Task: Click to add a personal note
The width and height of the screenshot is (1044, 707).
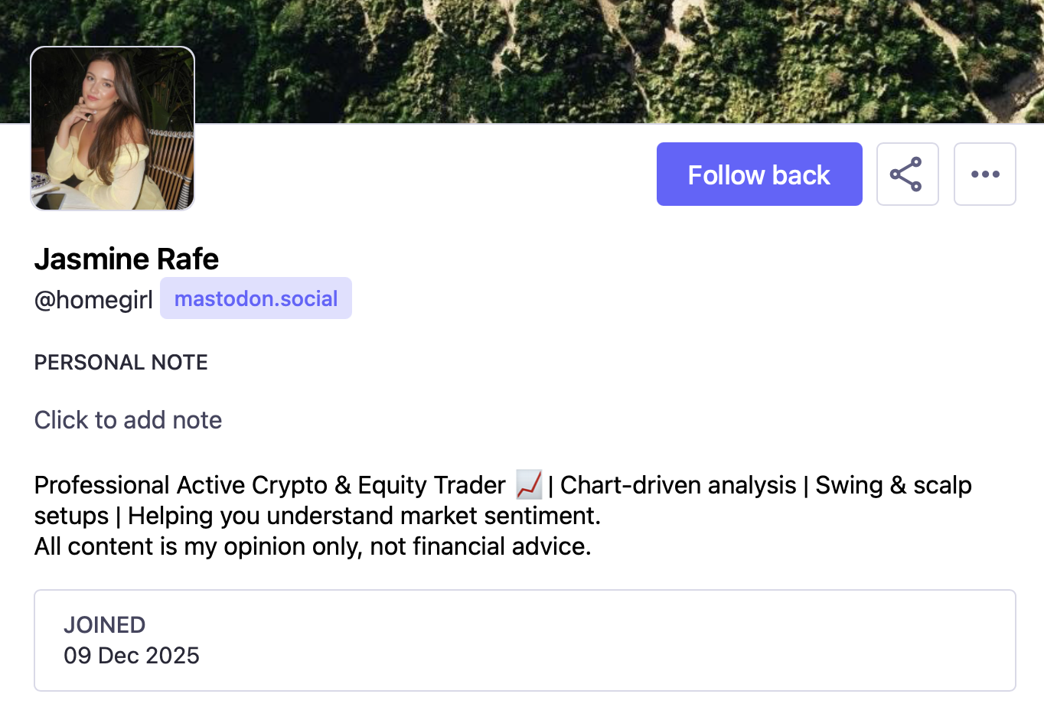Action: [x=128, y=420]
